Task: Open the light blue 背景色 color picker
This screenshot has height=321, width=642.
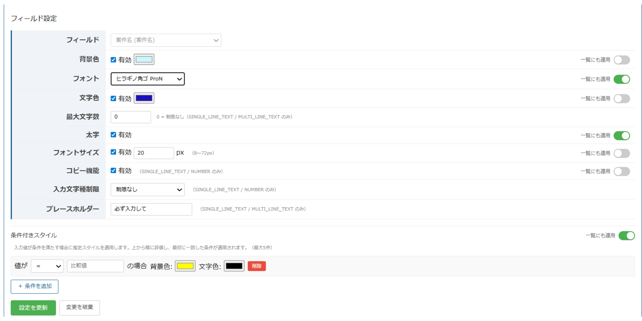Action: [x=144, y=60]
